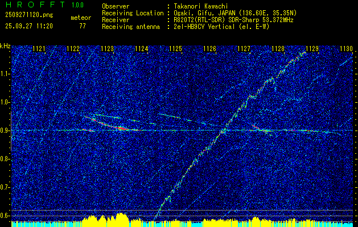Click the 1125 time axis label
The width and height of the screenshot is (358, 227).
point(175,49)
